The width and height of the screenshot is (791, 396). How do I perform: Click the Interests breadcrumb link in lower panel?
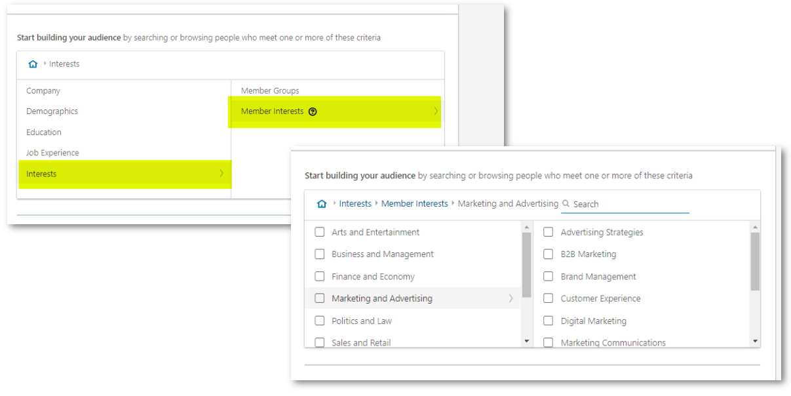[355, 204]
